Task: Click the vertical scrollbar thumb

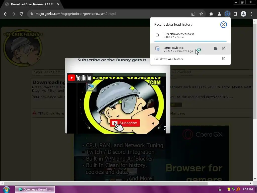Action: click(255, 71)
